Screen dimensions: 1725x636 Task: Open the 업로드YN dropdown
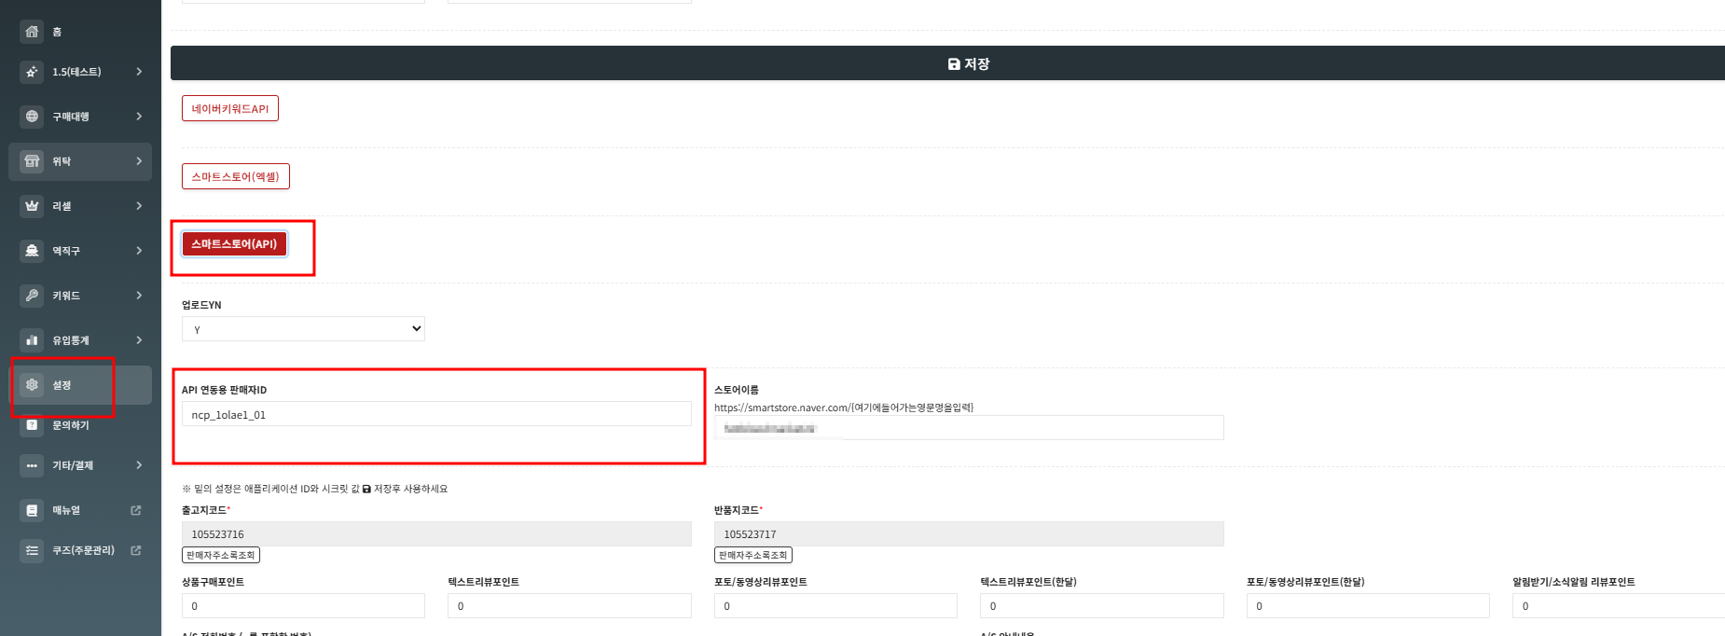[303, 329]
